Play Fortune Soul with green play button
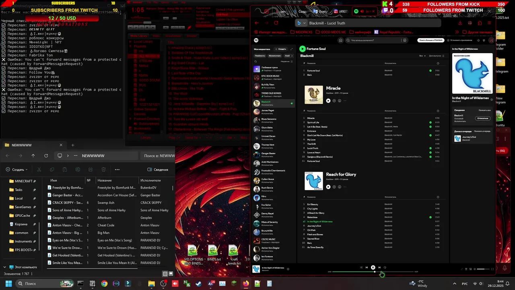Viewport: 515px width, 290px height. (x=302, y=49)
